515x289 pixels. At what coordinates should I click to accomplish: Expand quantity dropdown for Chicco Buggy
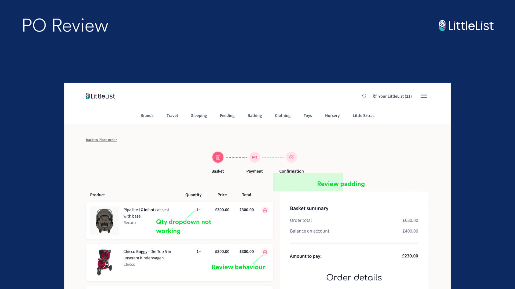tap(199, 252)
